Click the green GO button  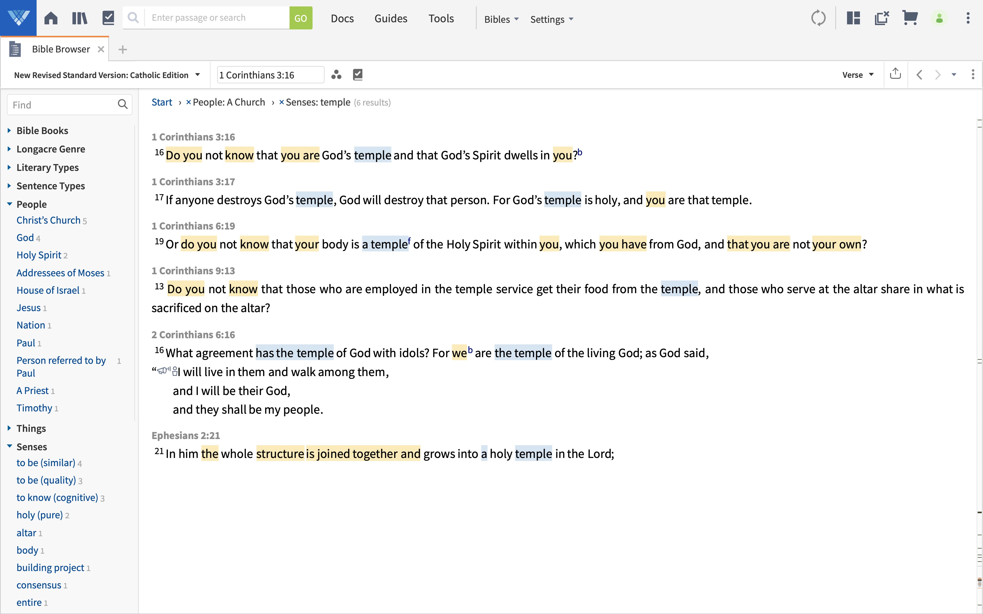point(301,18)
